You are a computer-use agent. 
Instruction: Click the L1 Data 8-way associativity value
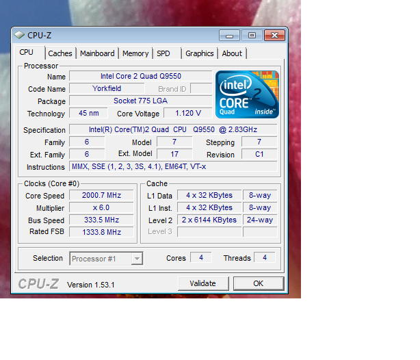click(260, 195)
